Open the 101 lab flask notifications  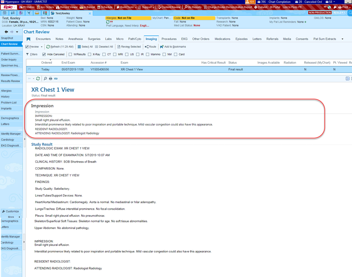[x=250, y=2]
